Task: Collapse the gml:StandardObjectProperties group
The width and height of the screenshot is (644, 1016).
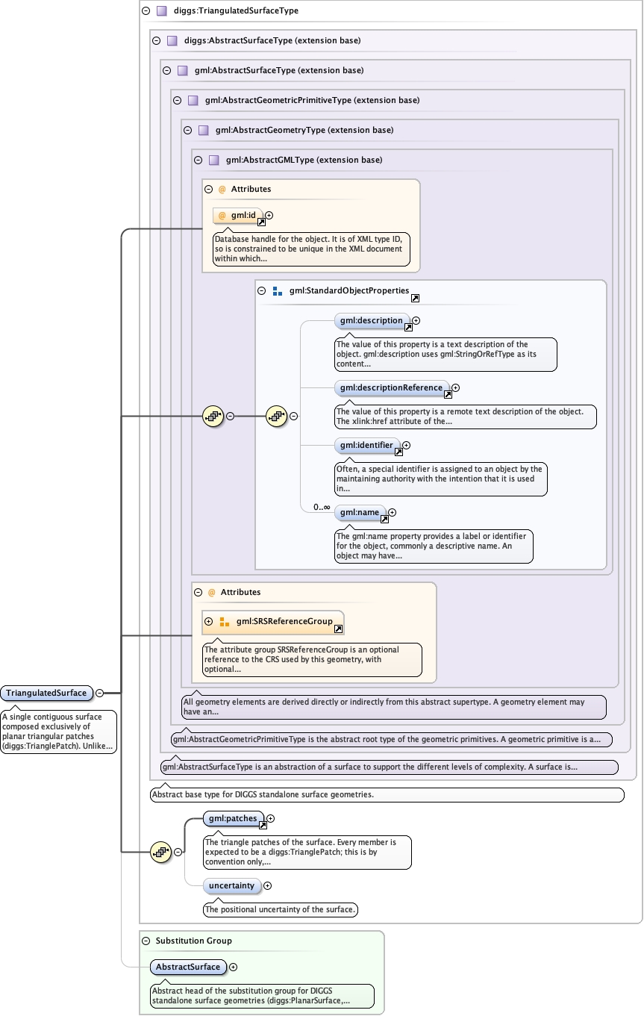Action: [261, 290]
